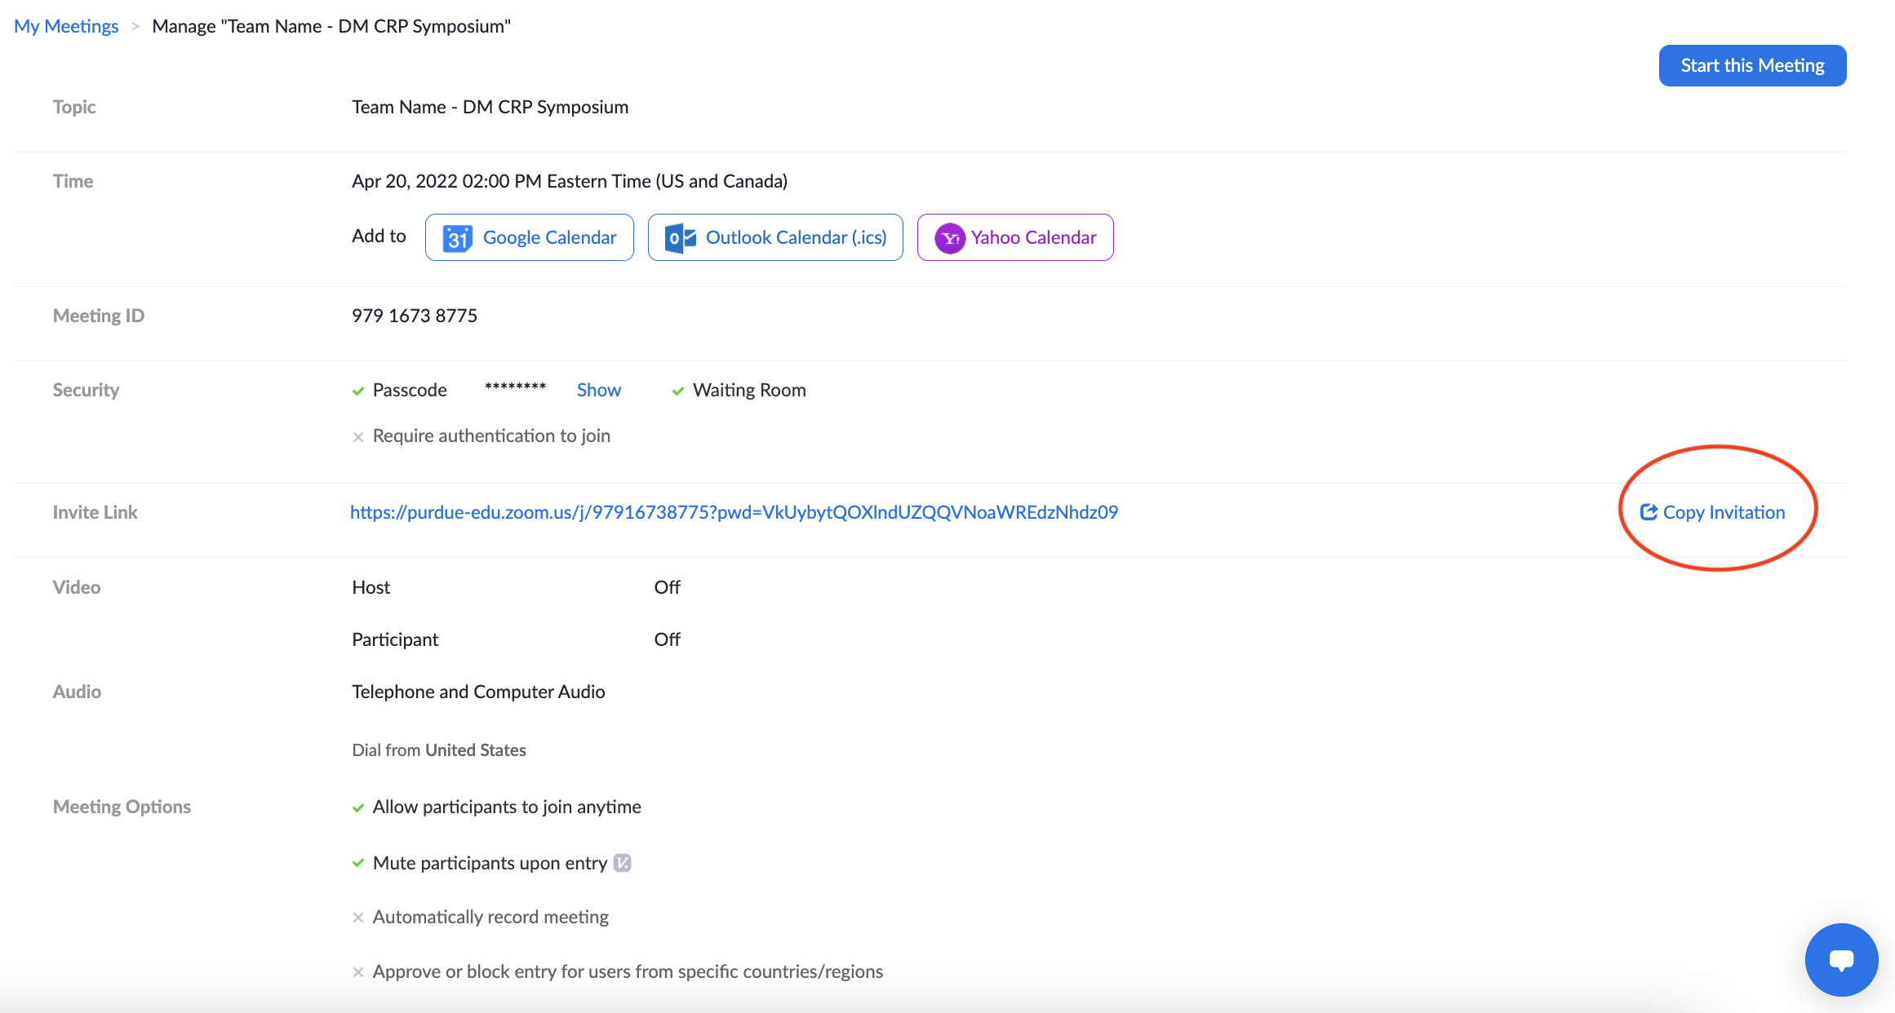The width and height of the screenshot is (1895, 1013).
Task: Click Telephone and Computer Audio text
Action: pos(478,692)
